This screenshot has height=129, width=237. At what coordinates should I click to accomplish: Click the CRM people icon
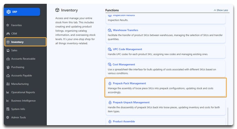click(x=8, y=33)
